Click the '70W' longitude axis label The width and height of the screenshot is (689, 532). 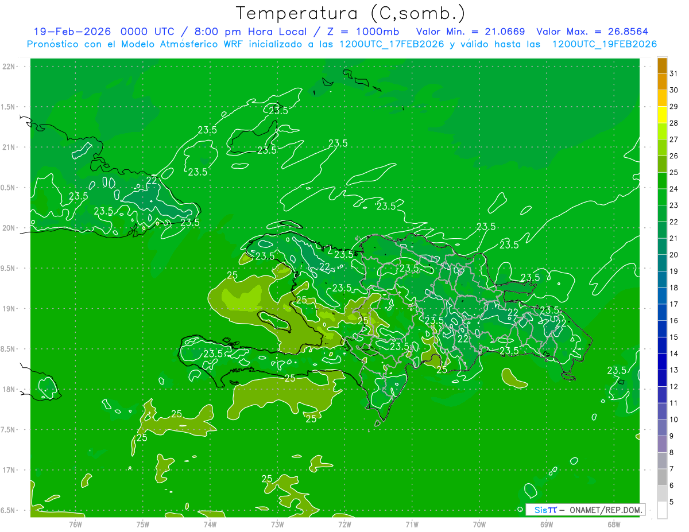coord(479,524)
